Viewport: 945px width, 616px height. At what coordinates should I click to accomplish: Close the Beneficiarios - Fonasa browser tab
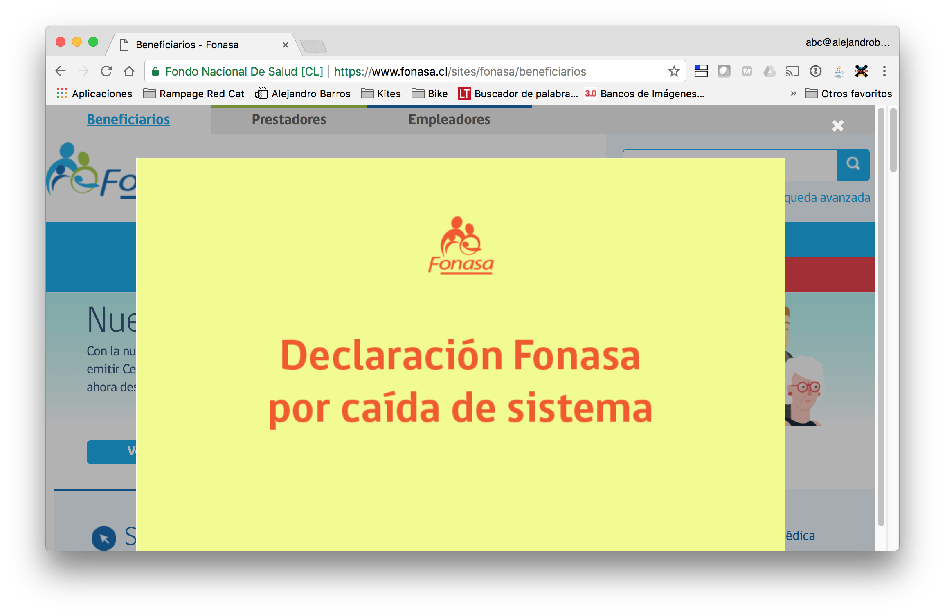(x=286, y=45)
